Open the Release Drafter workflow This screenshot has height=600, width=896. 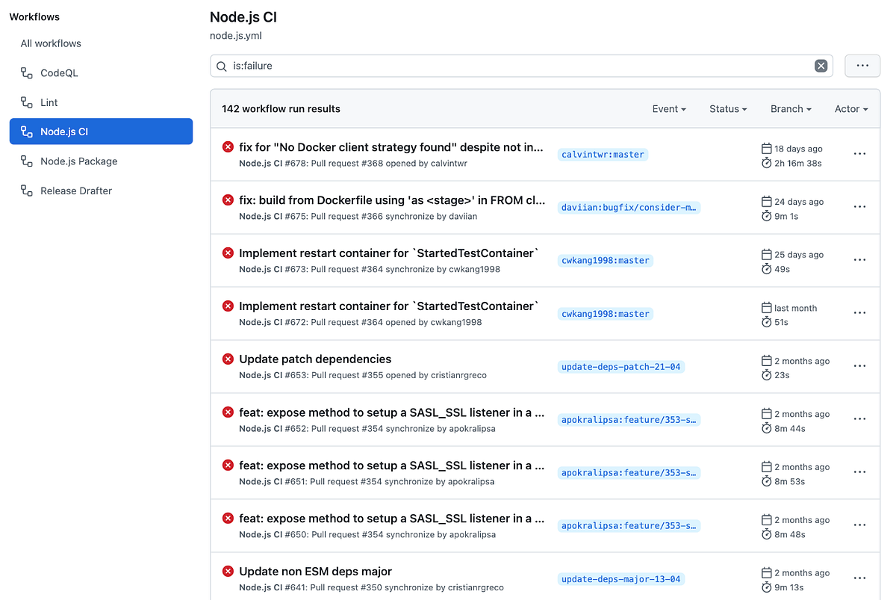pos(75,191)
